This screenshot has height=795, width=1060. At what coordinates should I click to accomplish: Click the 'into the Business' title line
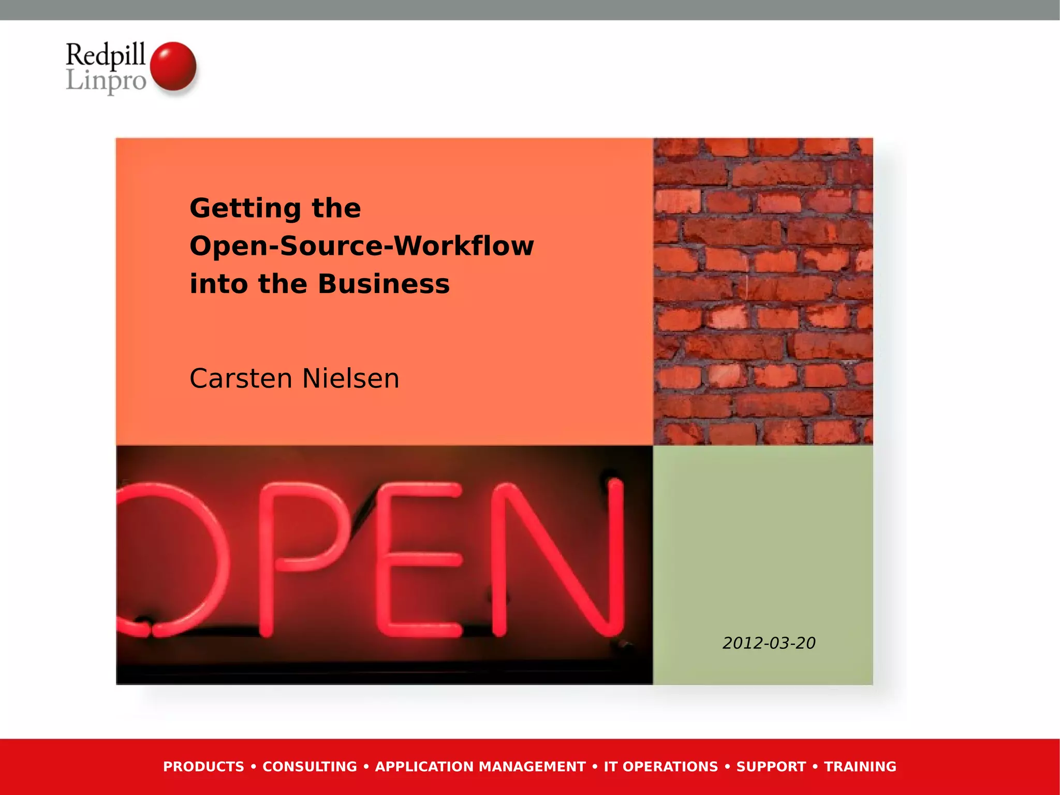tap(319, 284)
